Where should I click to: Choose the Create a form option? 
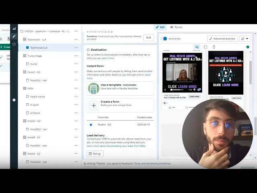pos(120,105)
